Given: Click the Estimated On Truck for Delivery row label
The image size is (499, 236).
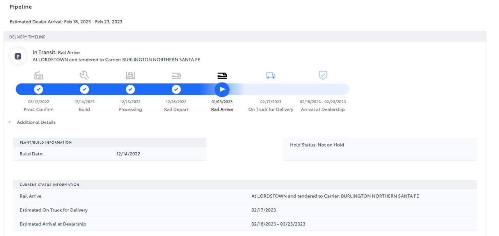Looking at the screenshot, I should [x=54, y=210].
